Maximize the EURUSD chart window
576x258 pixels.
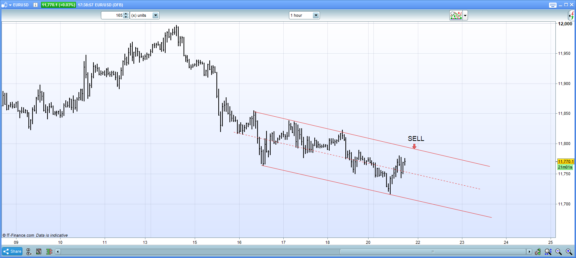[x=566, y=5]
